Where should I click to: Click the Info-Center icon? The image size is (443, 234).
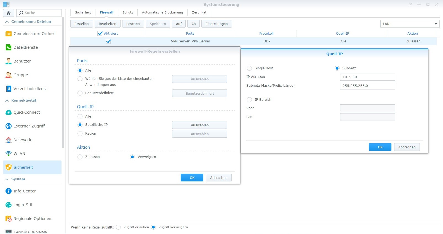9,191
